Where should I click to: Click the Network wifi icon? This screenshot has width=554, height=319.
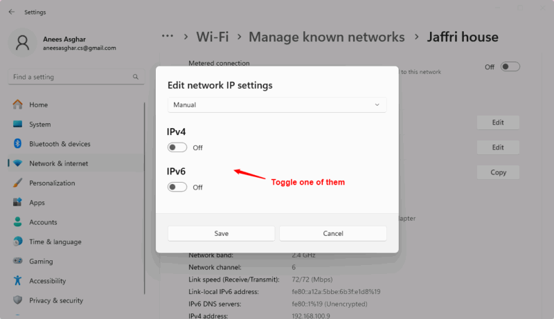click(17, 163)
